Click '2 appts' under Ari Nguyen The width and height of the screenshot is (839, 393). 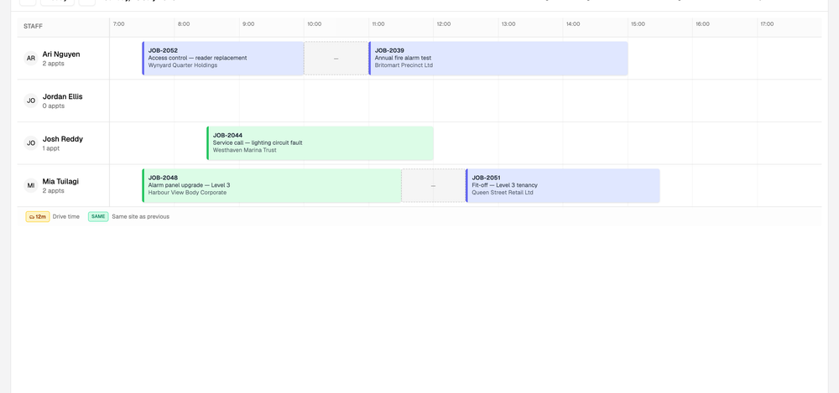click(54, 63)
